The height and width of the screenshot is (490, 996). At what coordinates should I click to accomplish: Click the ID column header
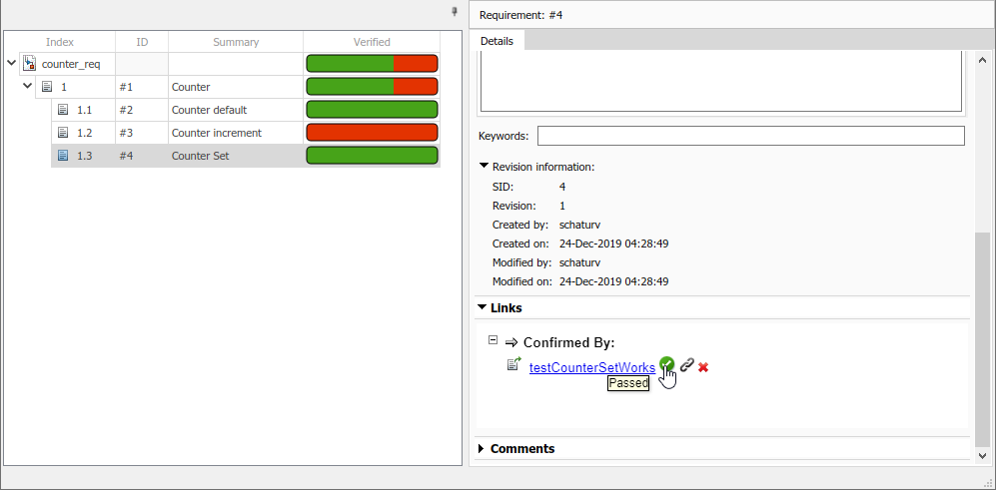pyautogui.click(x=142, y=42)
